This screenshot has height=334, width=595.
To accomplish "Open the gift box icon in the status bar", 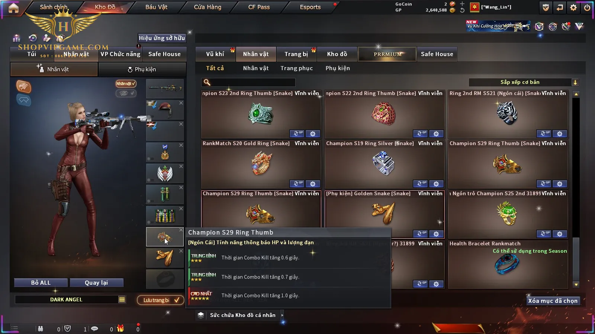I will (x=120, y=328).
